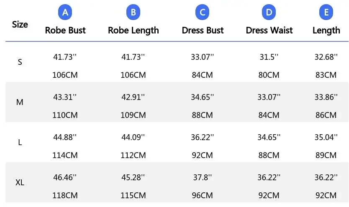
Task: Select the XL size row label
Action: pos(20,182)
